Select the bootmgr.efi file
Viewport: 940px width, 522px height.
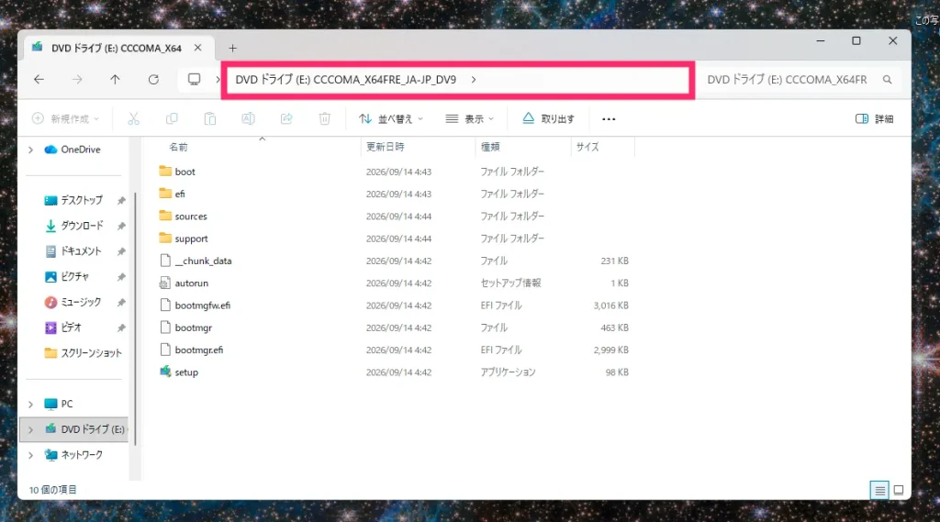click(199, 350)
